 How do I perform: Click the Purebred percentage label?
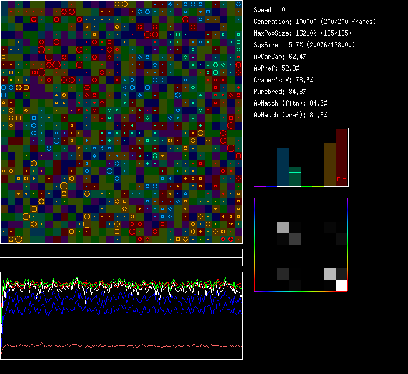point(280,92)
